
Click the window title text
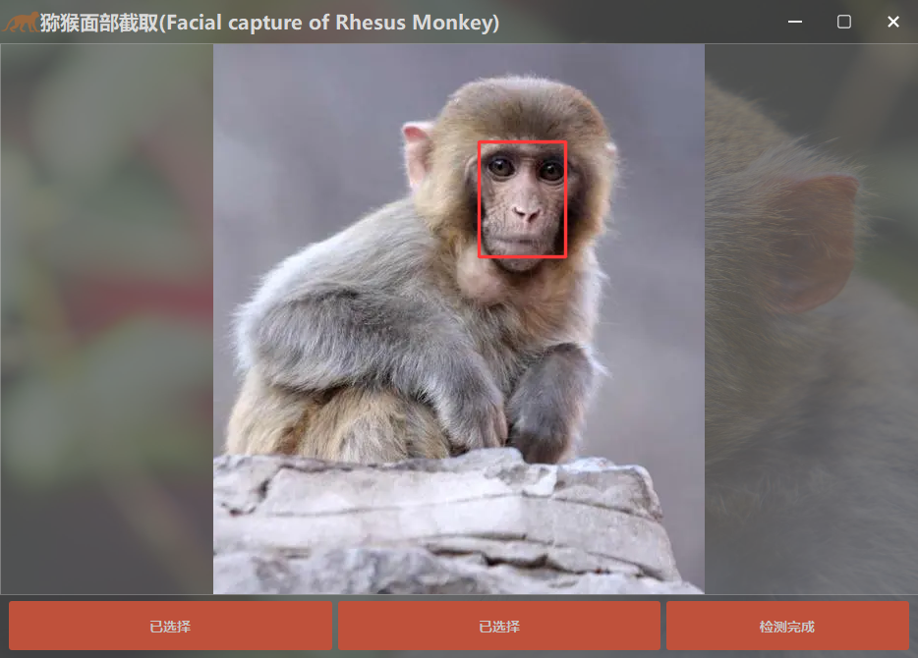269,22
